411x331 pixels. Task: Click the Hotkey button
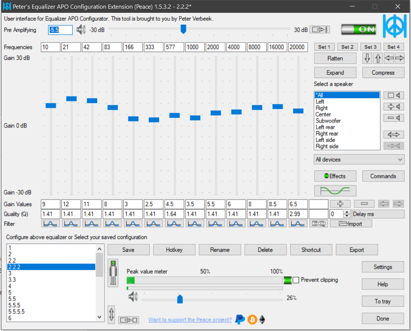[x=174, y=250]
